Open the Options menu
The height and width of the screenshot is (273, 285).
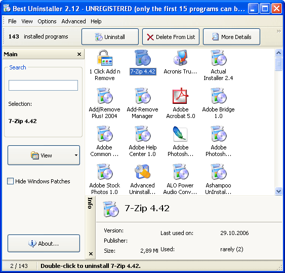47,21
